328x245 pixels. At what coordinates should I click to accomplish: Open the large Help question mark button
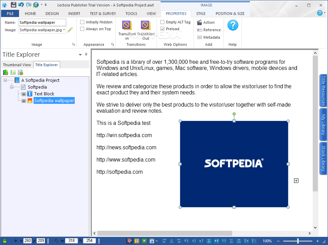pyautogui.click(x=233, y=25)
